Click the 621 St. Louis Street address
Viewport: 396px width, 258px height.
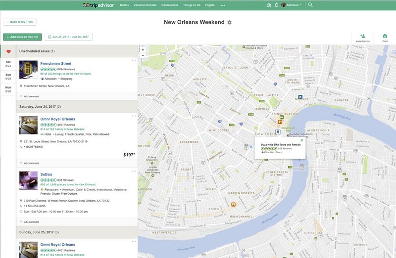pyautogui.click(x=55, y=141)
